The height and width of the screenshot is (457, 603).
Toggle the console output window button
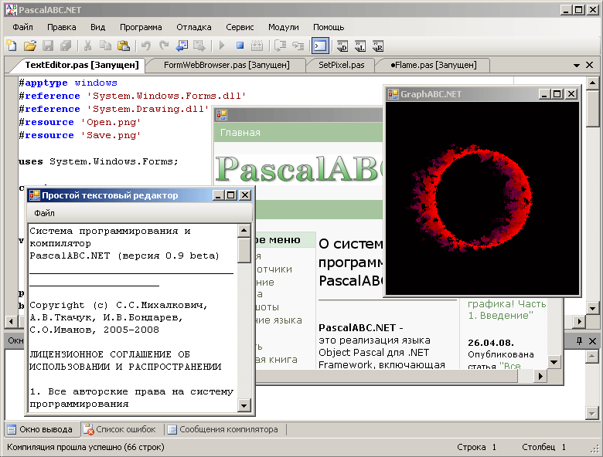320,46
